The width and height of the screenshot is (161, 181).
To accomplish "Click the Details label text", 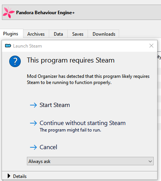I will click(x=20, y=176).
